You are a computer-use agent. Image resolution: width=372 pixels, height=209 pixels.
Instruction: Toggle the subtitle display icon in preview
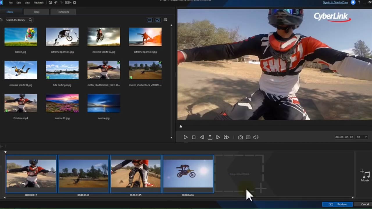[x=248, y=137]
